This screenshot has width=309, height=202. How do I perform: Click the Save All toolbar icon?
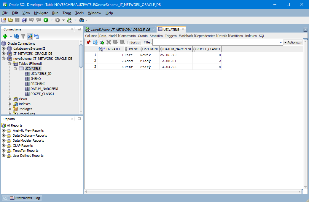point(24,20)
